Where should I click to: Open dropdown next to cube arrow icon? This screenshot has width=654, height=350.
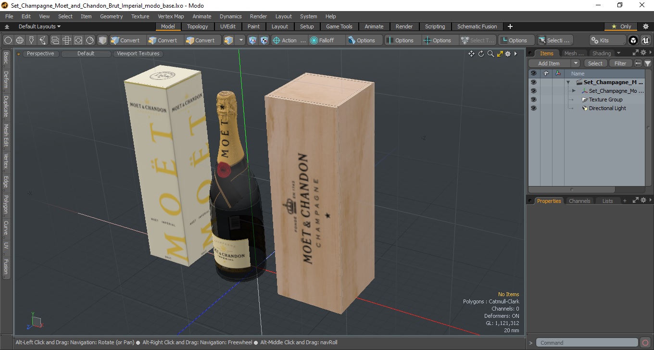(241, 40)
